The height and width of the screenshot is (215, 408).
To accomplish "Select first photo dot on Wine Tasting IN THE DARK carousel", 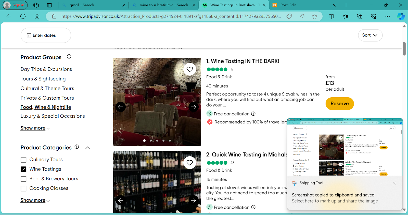I will pyautogui.click(x=144, y=140).
